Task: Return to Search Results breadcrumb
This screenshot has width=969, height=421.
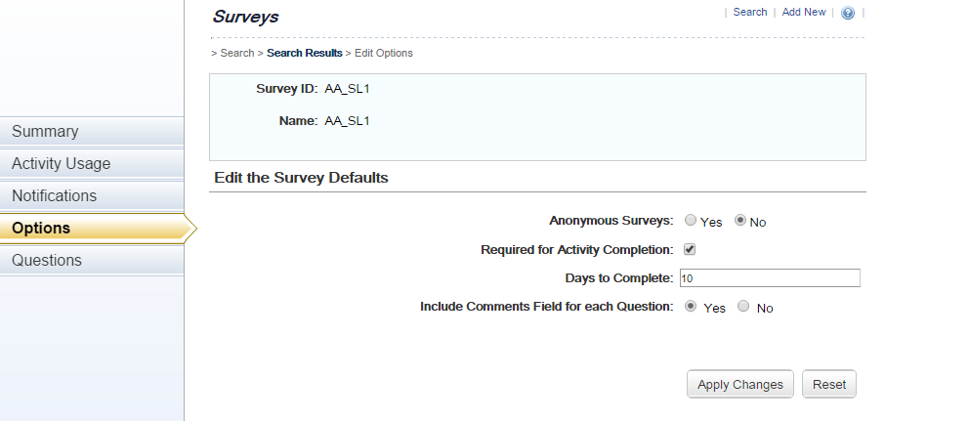Action: pyautogui.click(x=304, y=53)
